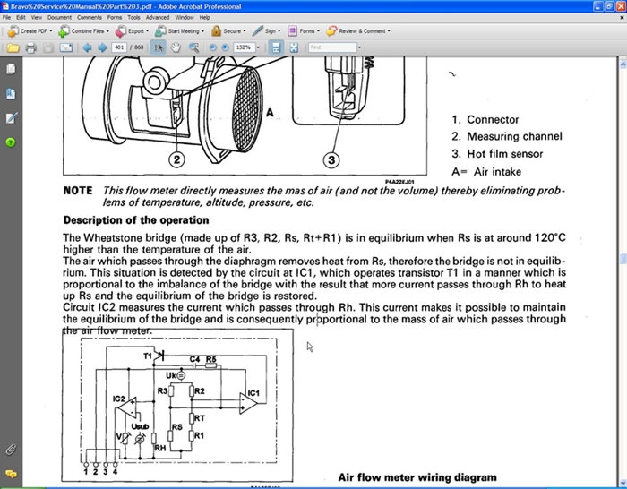
Task: Go to next page with right arrow
Action: coord(101,47)
